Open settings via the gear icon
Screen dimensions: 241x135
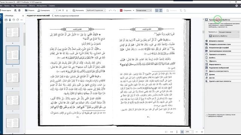[236, 6]
